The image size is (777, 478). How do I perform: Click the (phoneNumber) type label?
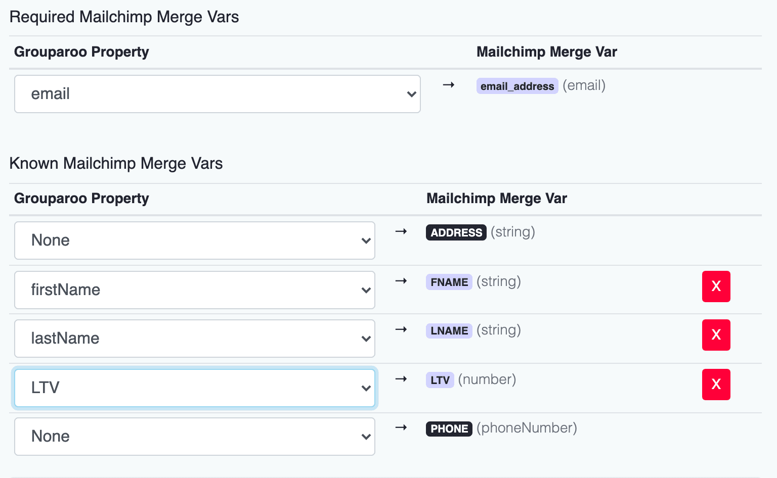[527, 428]
